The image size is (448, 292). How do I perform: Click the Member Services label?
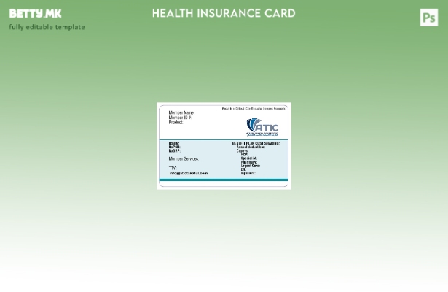pyautogui.click(x=184, y=158)
